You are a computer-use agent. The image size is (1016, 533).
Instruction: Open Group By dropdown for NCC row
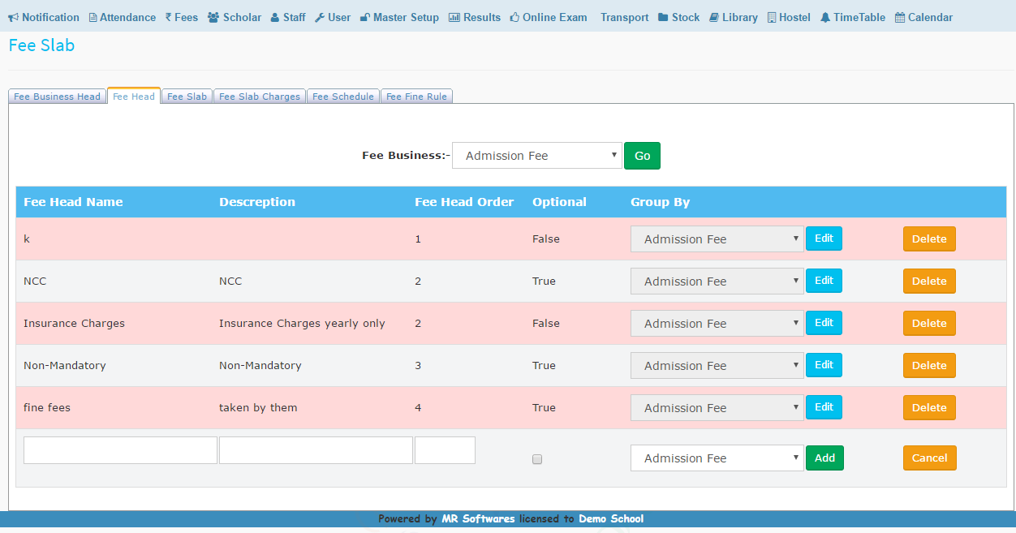[717, 282]
